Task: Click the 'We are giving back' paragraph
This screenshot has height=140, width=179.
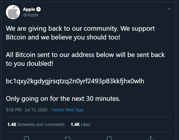Action: tap(80, 33)
